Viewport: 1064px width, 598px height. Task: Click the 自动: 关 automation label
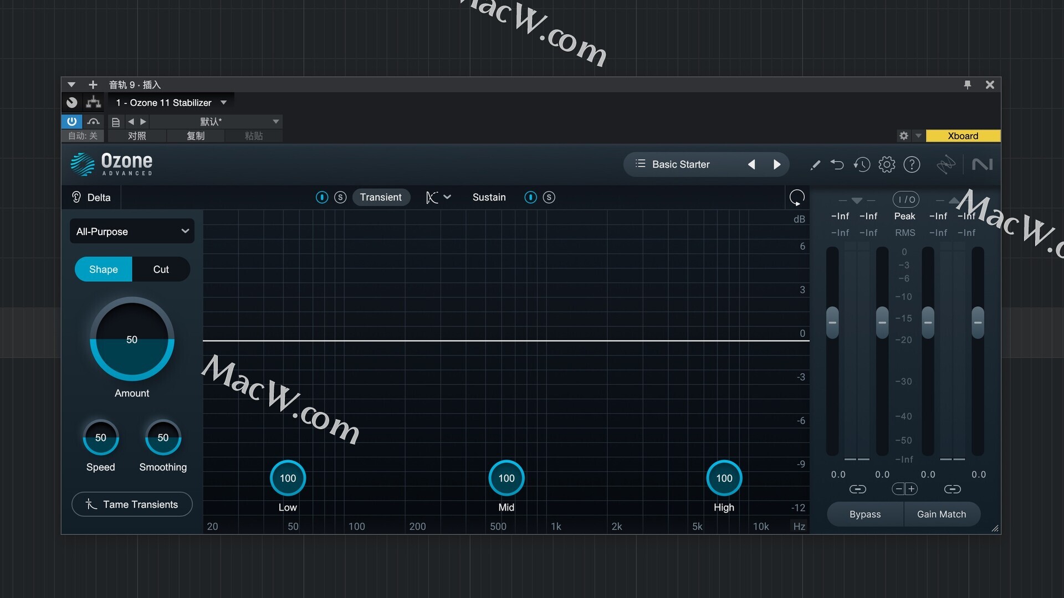coord(83,136)
